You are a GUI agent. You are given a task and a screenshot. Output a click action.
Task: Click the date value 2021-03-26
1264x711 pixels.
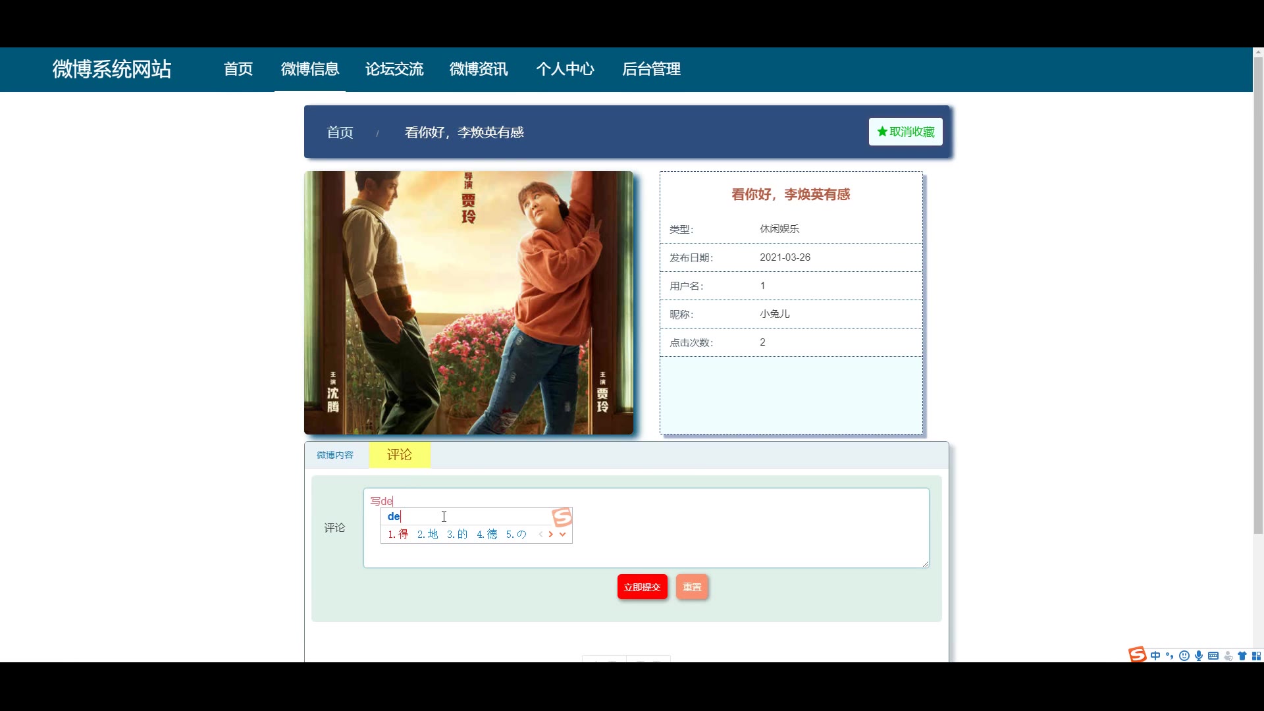pyautogui.click(x=785, y=257)
